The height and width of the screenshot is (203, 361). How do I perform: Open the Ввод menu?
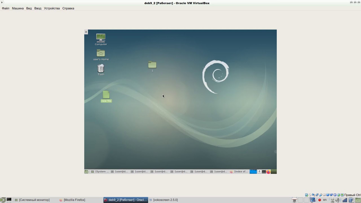pos(38,8)
